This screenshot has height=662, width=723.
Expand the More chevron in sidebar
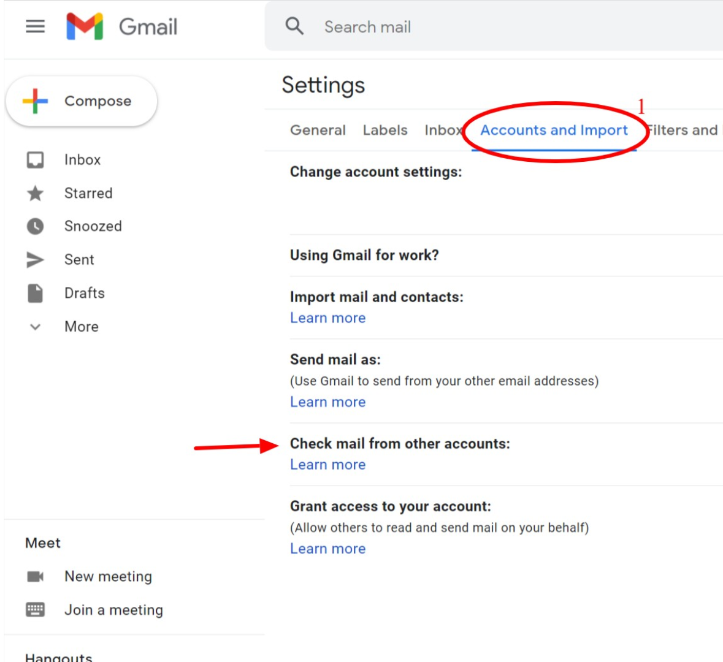coord(35,327)
